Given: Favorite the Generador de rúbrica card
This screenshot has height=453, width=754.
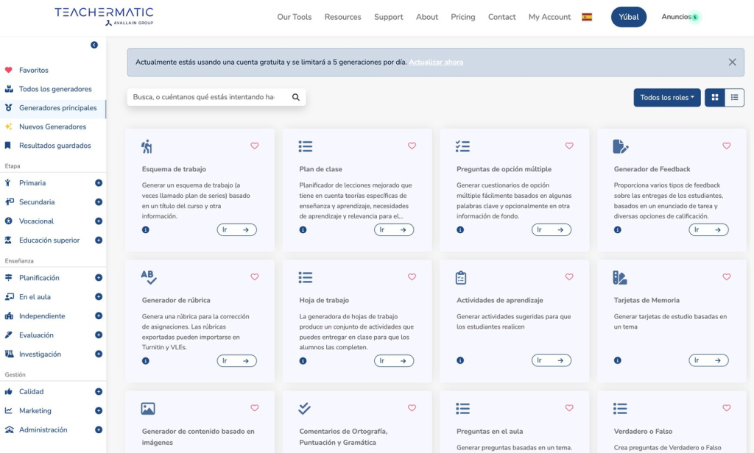Looking at the screenshot, I should [254, 277].
